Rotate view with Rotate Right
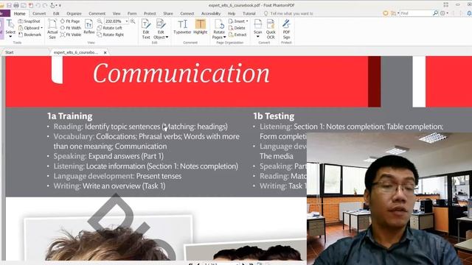The width and height of the screenshot is (472, 265). click(111, 35)
